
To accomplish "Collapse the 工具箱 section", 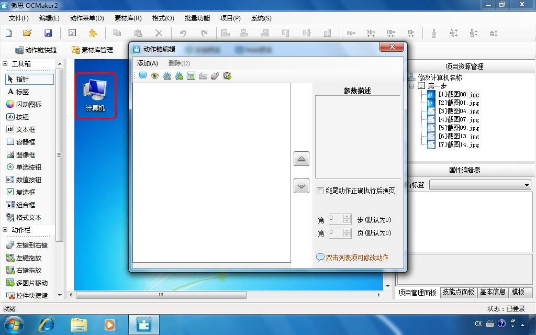I will click(x=5, y=63).
